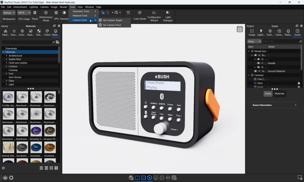
Task: Click the Scene button under scene tree
Action: (x=268, y=94)
